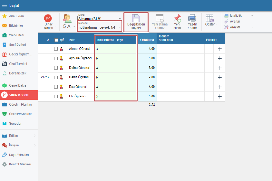Open Üniteler/Konular shield icon
This screenshot has width=272, height=181.
[x=5, y=114]
